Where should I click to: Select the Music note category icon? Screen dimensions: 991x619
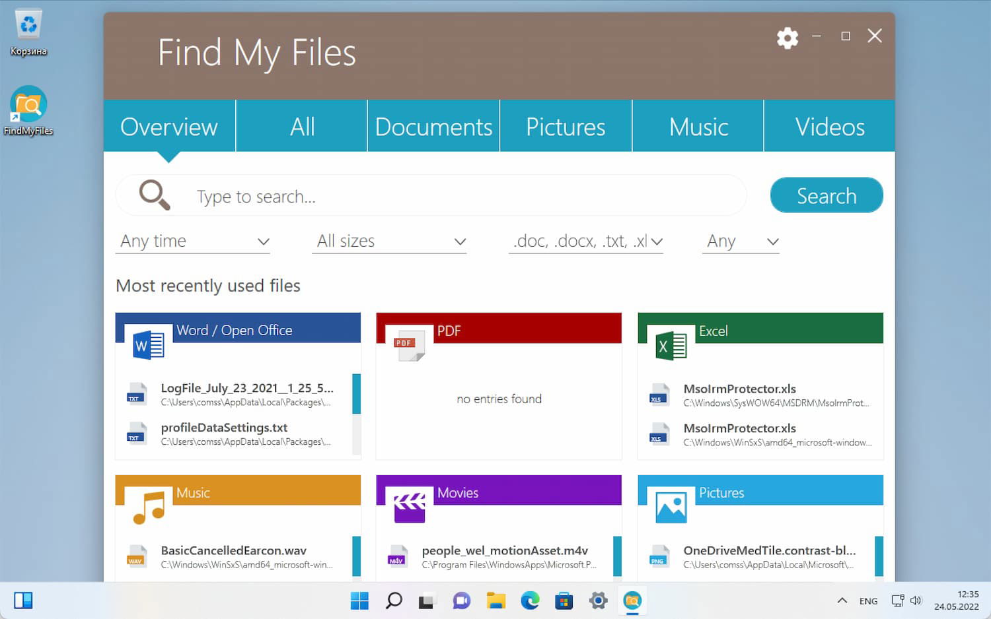pos(147,505)
